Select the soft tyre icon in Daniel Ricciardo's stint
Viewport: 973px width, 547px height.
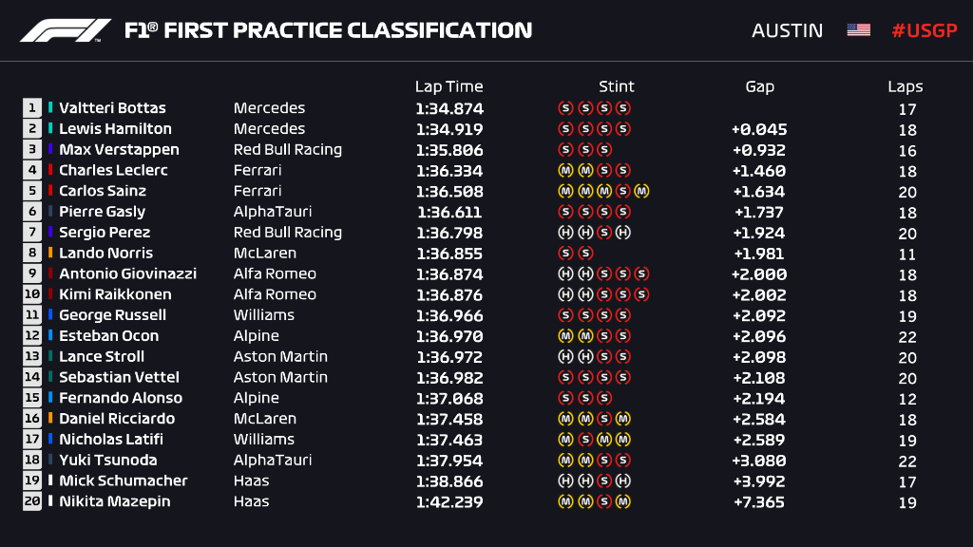tap(603, 419)
